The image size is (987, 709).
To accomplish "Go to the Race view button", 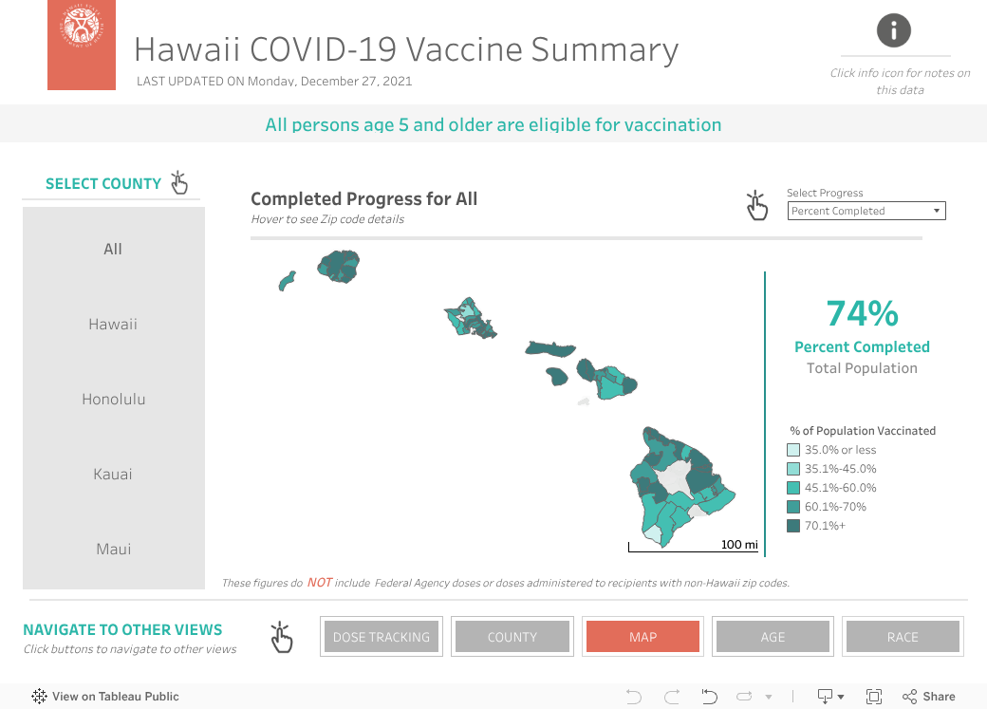I will click(903, 637).
